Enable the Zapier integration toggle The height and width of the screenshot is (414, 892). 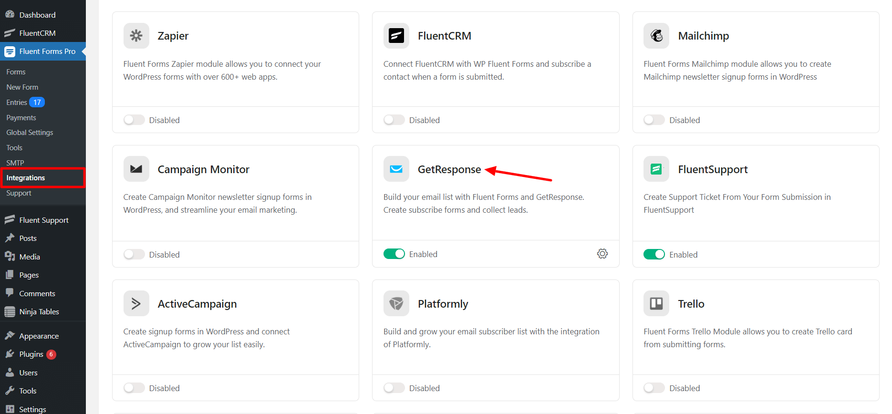pyautogui.click(x=134, y=120)
